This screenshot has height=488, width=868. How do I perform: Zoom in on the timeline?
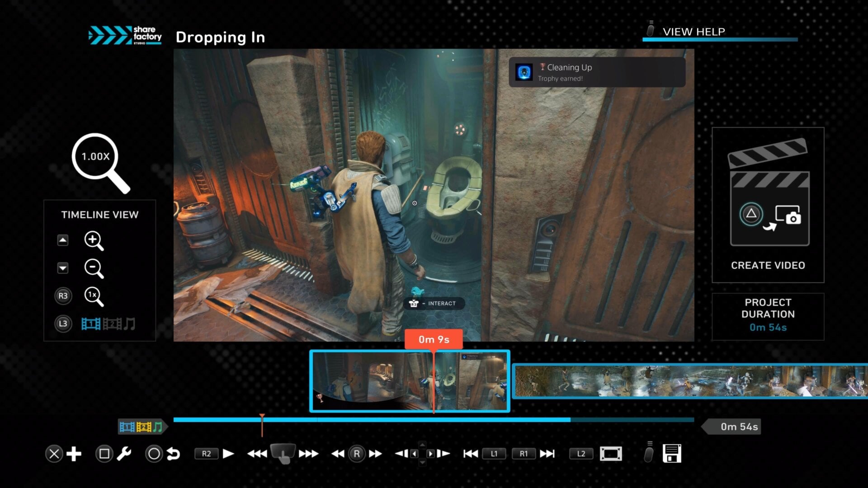click(94, 240)
